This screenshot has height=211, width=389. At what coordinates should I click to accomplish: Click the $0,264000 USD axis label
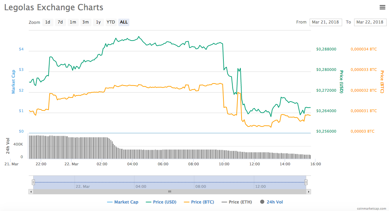pos(326,111)
